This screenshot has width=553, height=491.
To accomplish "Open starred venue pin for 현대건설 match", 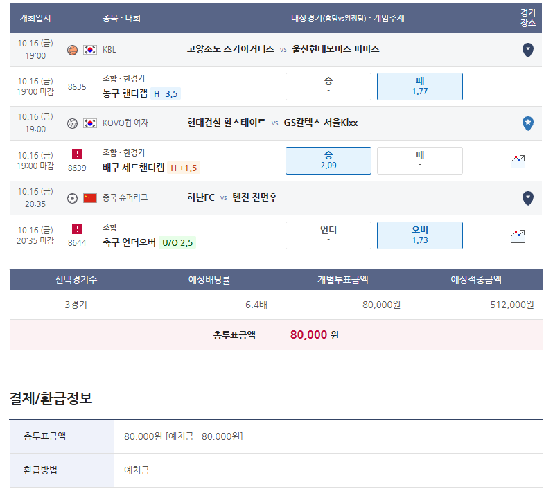I will click(x=527, y=123).
